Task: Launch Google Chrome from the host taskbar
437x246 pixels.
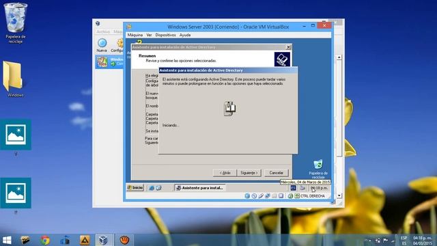Action: tap(45, 240)
